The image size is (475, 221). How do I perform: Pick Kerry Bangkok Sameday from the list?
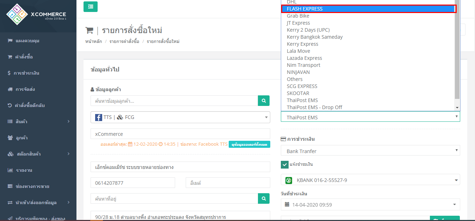click(368, 37)
